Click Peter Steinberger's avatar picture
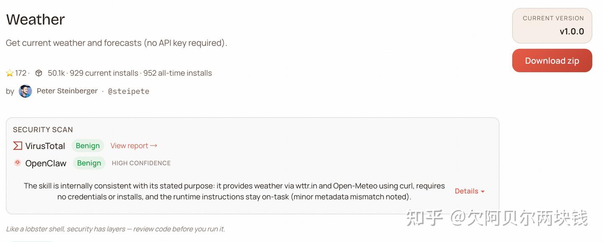 point(26,91)
